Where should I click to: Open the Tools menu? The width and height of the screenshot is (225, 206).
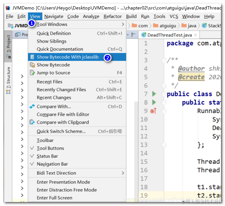(159, 16)
